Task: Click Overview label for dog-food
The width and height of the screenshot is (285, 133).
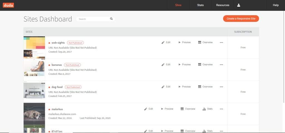Action: [x=208, y=87]
